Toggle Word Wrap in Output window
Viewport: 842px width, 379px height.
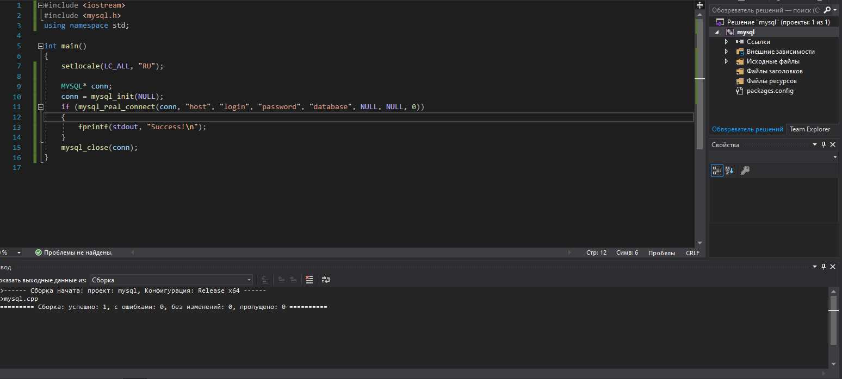(x=326, y=280)
